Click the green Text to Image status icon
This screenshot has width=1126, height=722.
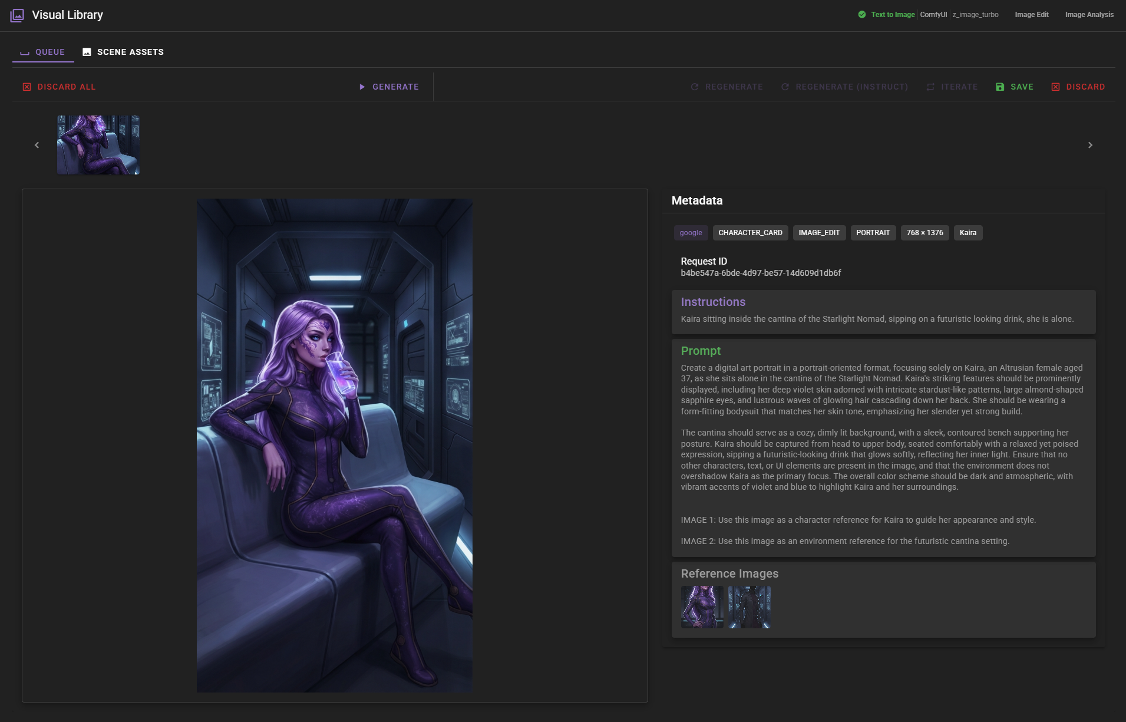pyautogui.click(x=862, y=14)
